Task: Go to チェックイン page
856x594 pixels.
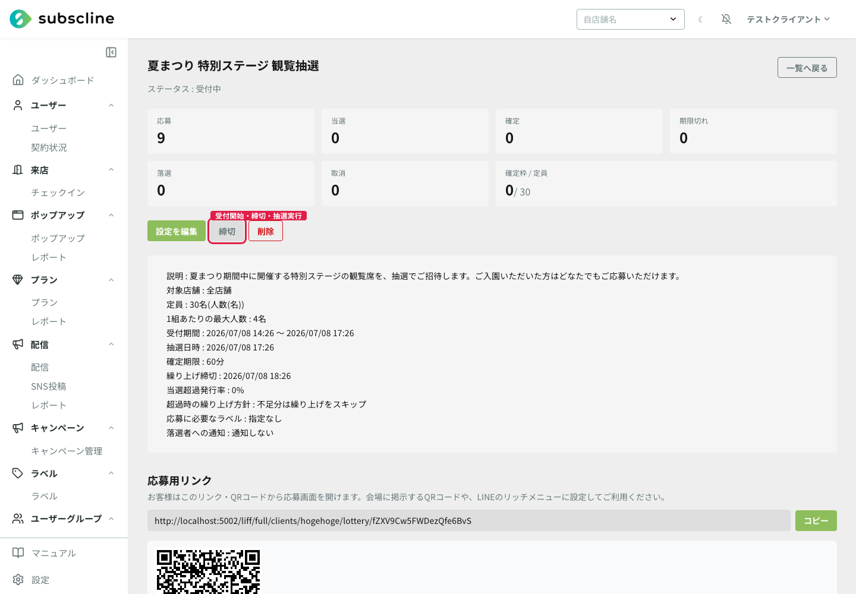Action: coord(58,192)
